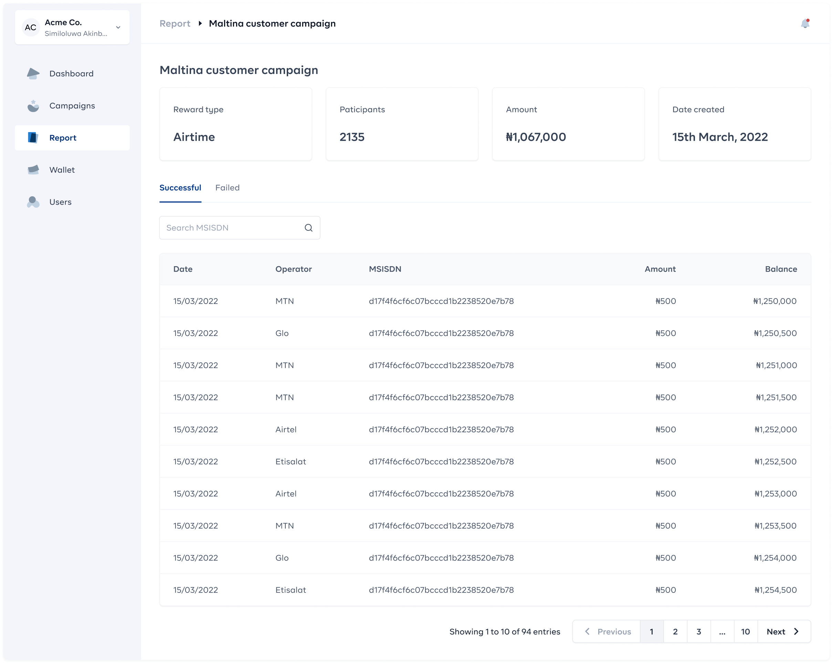
Task: Click the Amount column header
Action: [x=660, y=269]
